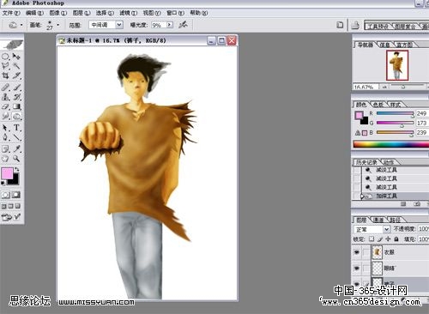The image size is (429, 314).
Task: Open the brush preset picker arrow
Action: (x=58, y=25)
